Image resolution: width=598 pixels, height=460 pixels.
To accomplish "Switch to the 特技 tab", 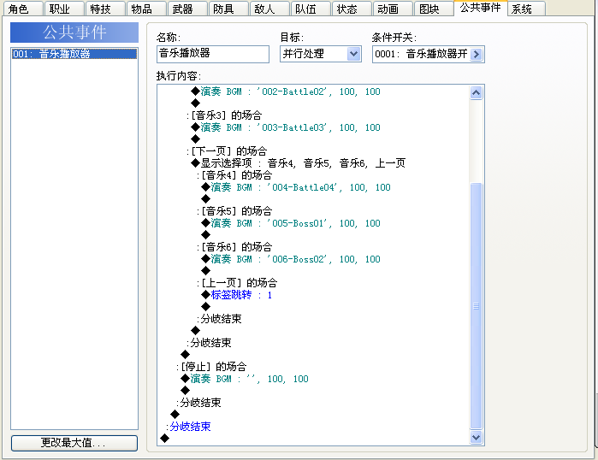I will (105, 9).
